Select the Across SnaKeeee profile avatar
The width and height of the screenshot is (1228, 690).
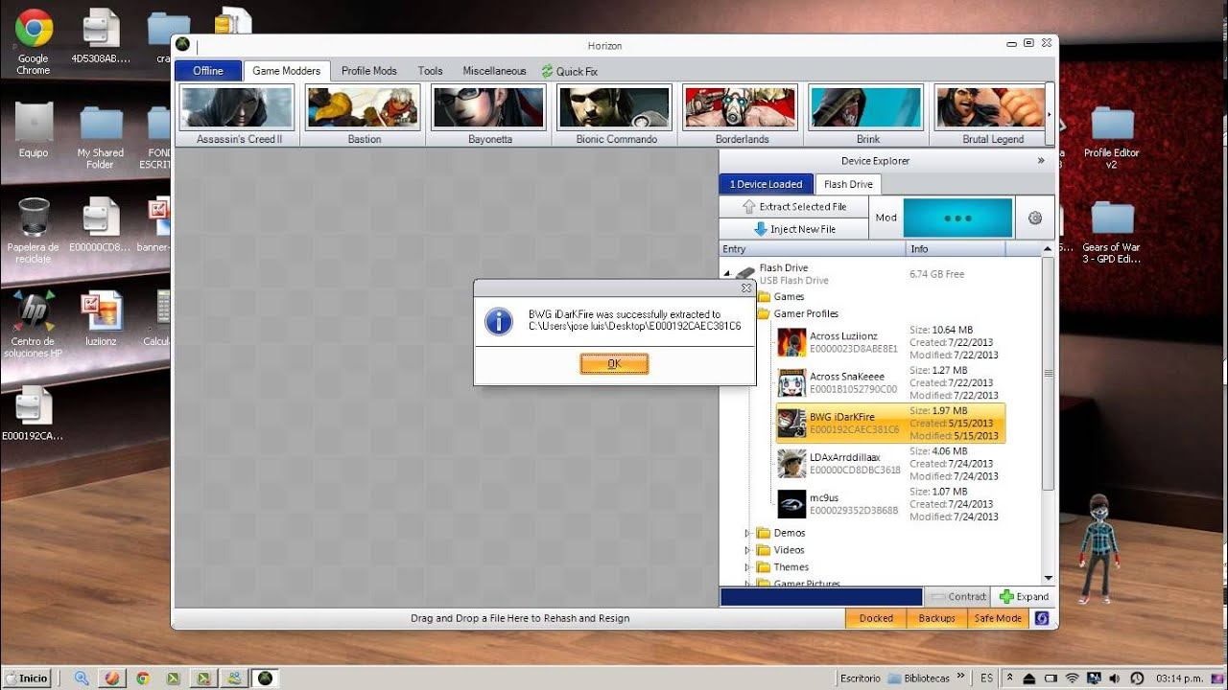[791, 382]
